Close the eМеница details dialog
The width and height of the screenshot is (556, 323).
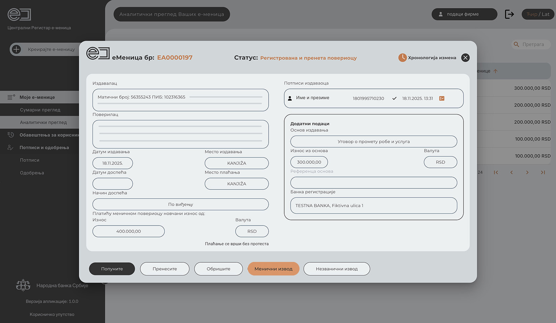(x=465, y=58)
